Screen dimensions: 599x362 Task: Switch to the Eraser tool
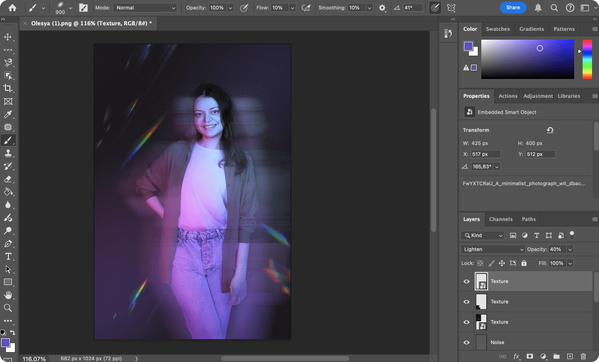(8, 179)
